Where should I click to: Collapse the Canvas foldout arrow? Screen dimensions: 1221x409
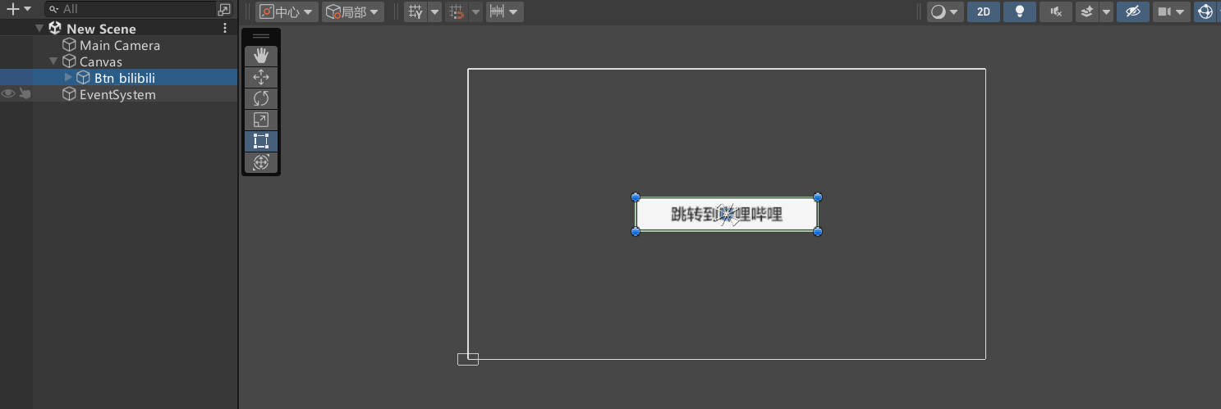coord(54,61)
